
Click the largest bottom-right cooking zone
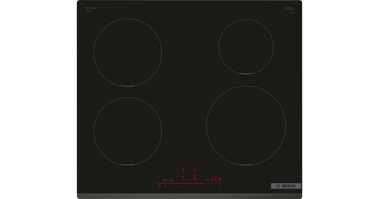click(x=246, y=125)
